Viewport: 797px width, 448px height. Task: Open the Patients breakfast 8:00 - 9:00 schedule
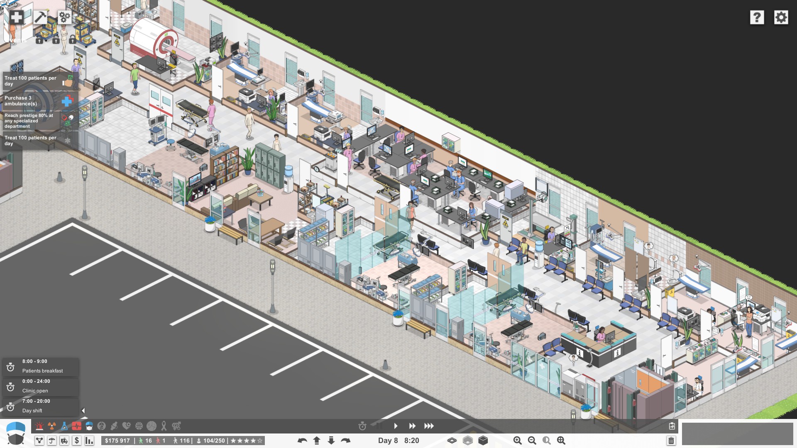[x=41, y=366]
